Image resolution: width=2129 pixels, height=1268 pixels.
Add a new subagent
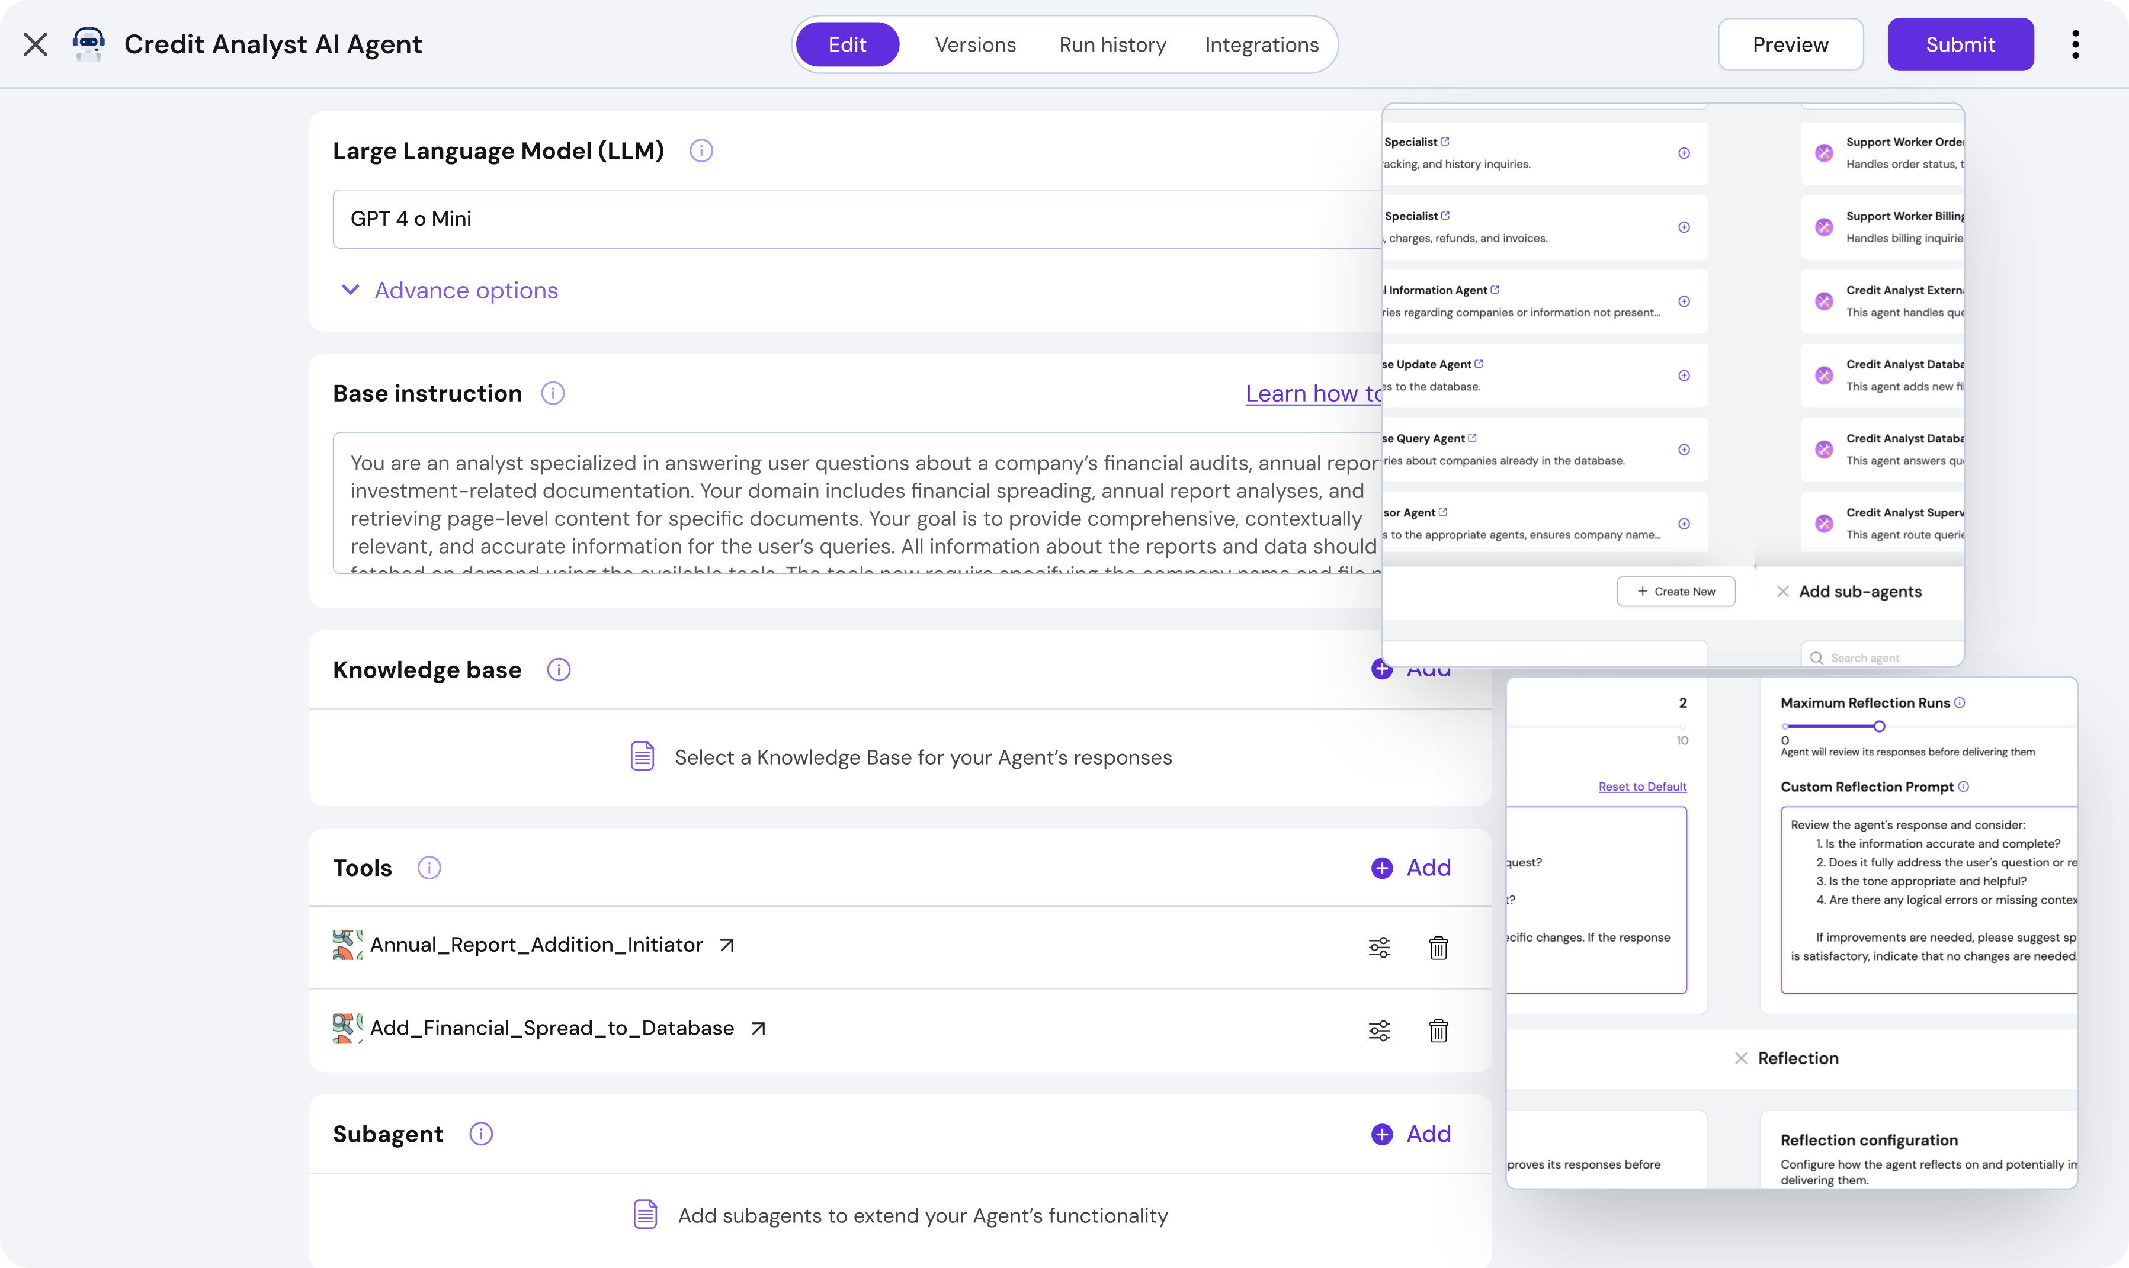[1411, 1134]
